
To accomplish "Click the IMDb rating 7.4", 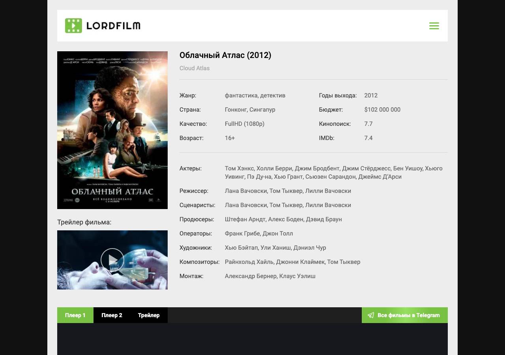I will pyautogui.click(x=368, y=138).
